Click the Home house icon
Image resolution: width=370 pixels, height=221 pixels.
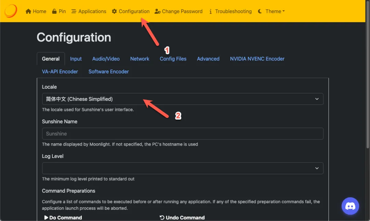click(x=28, y=11)
